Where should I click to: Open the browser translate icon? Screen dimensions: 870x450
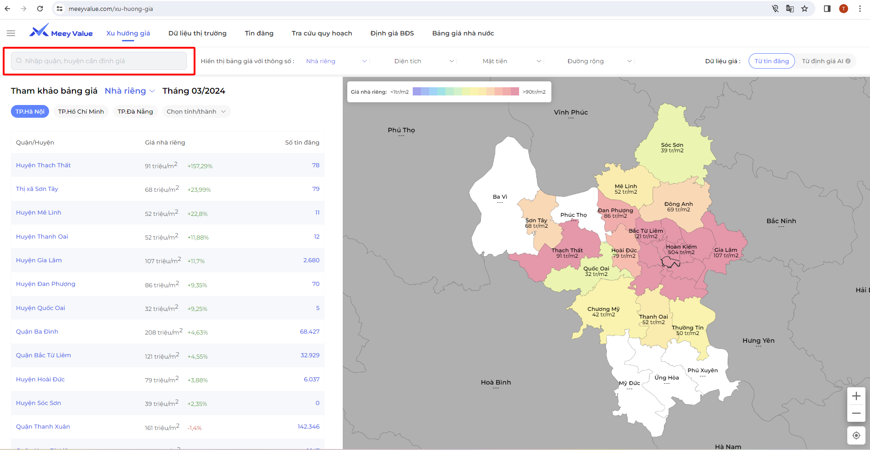pyautogui.click(x=790, y=9)
